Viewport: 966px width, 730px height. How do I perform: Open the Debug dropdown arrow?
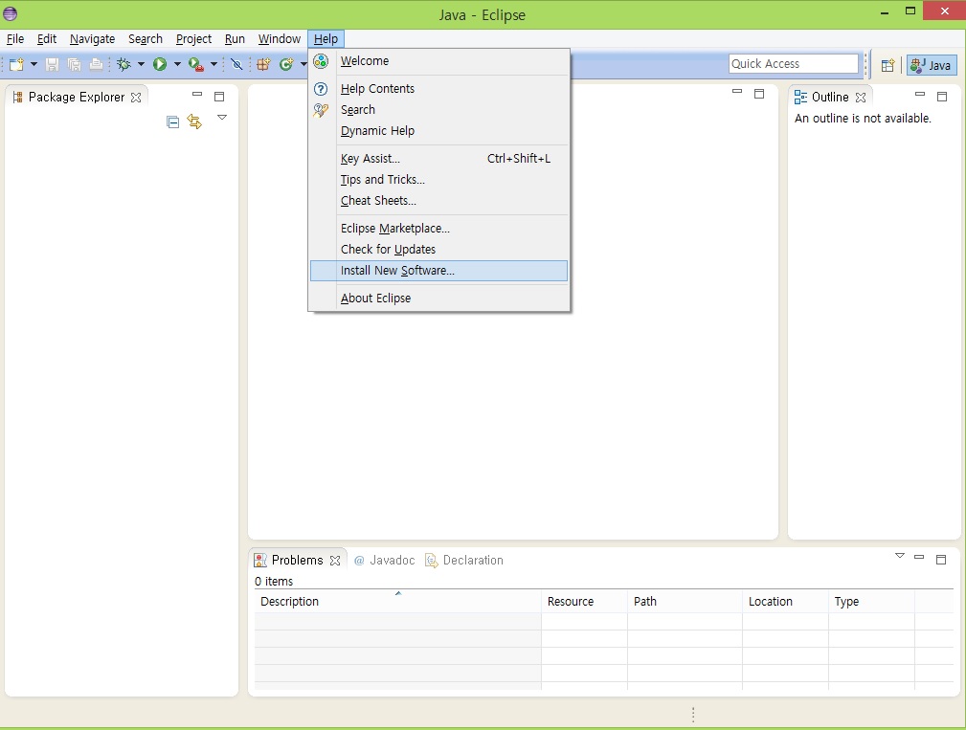[x=141, y=64]
